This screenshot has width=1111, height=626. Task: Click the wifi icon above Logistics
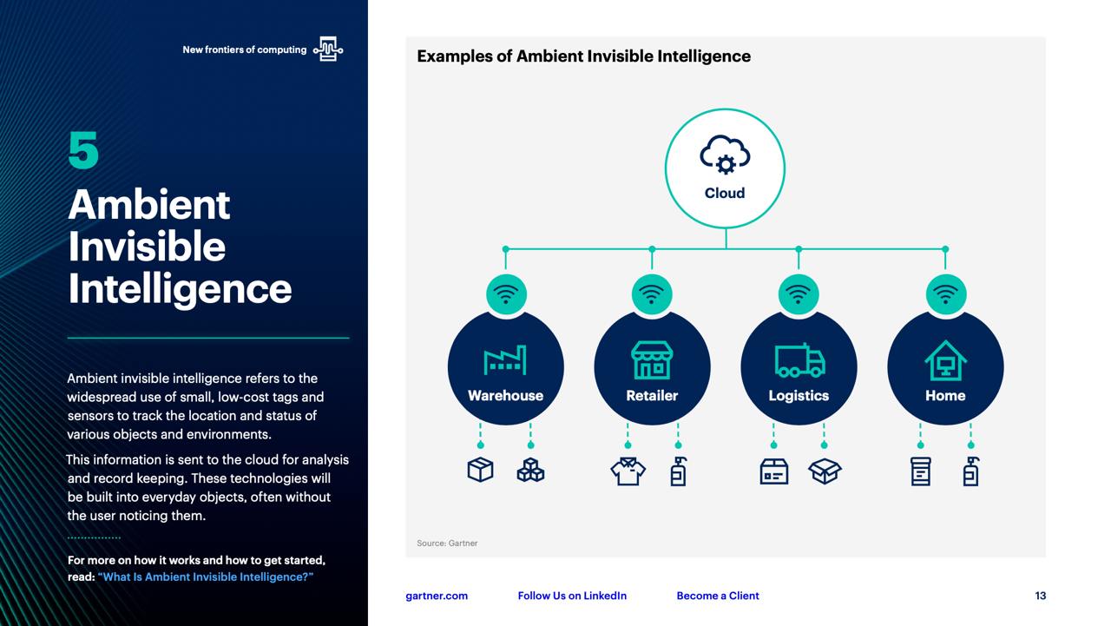click(x=799, y=293)
